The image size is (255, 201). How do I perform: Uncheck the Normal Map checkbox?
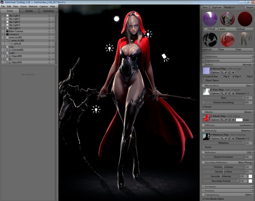pyautogui.click(x=211, y=69)
